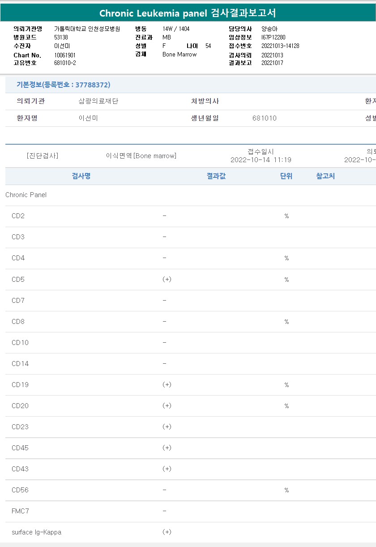Image resolution: width=376 pixels, height=547 pixels.
Task: Click the 'CD19' test name
Action: [x=20, y=385]
